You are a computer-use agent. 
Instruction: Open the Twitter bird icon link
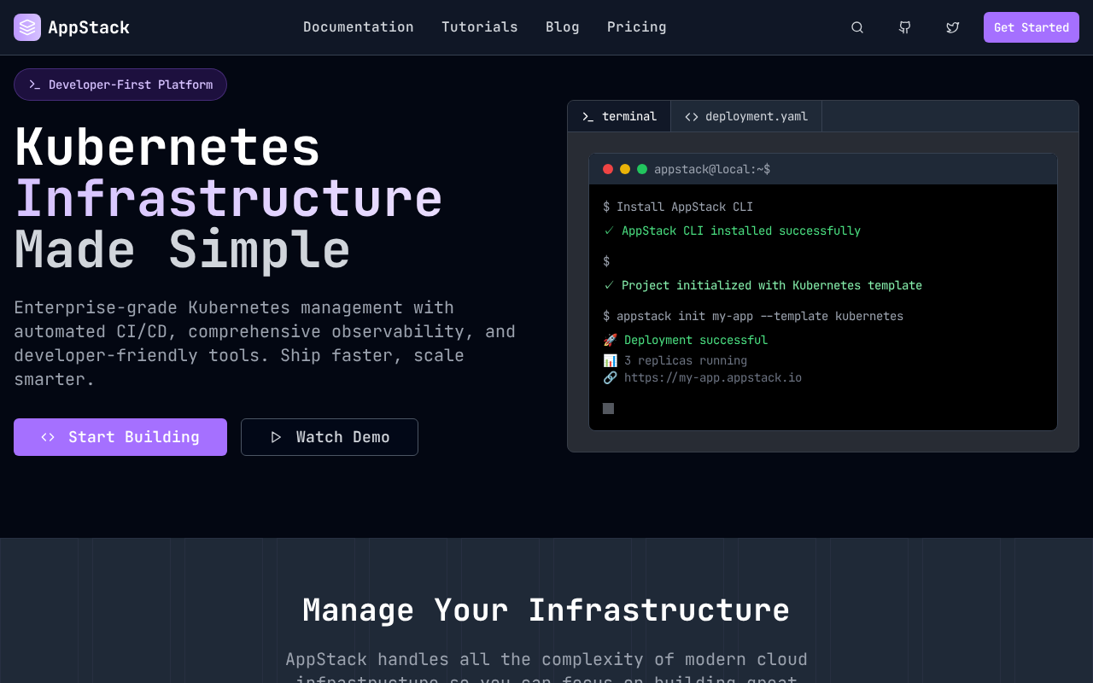(x=953, y=27)
